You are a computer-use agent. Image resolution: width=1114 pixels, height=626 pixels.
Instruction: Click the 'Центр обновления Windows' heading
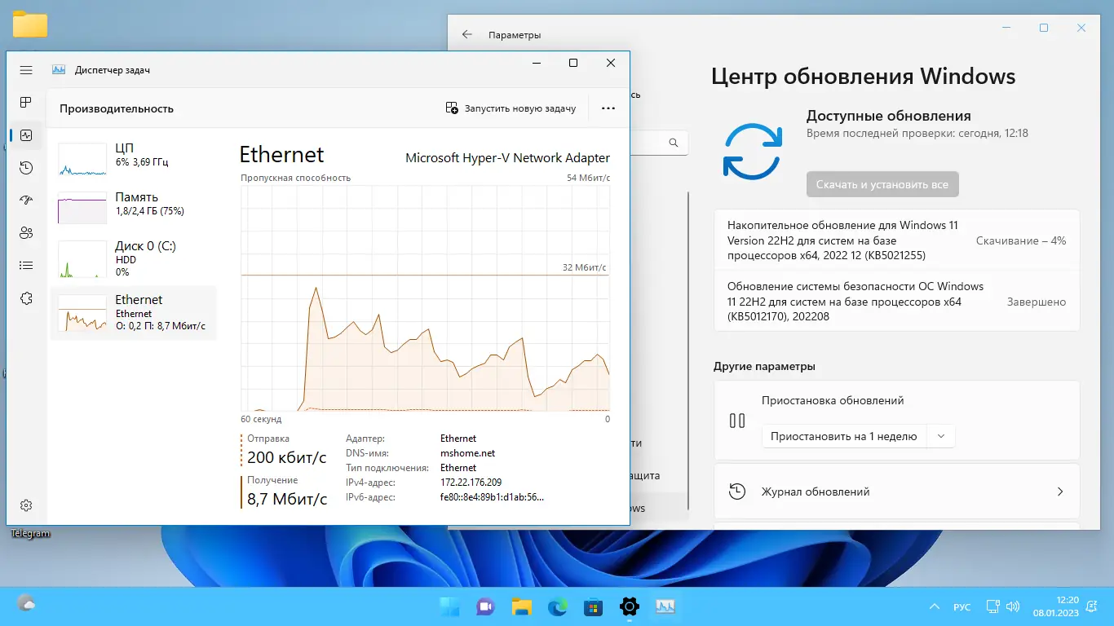(864, 77)
